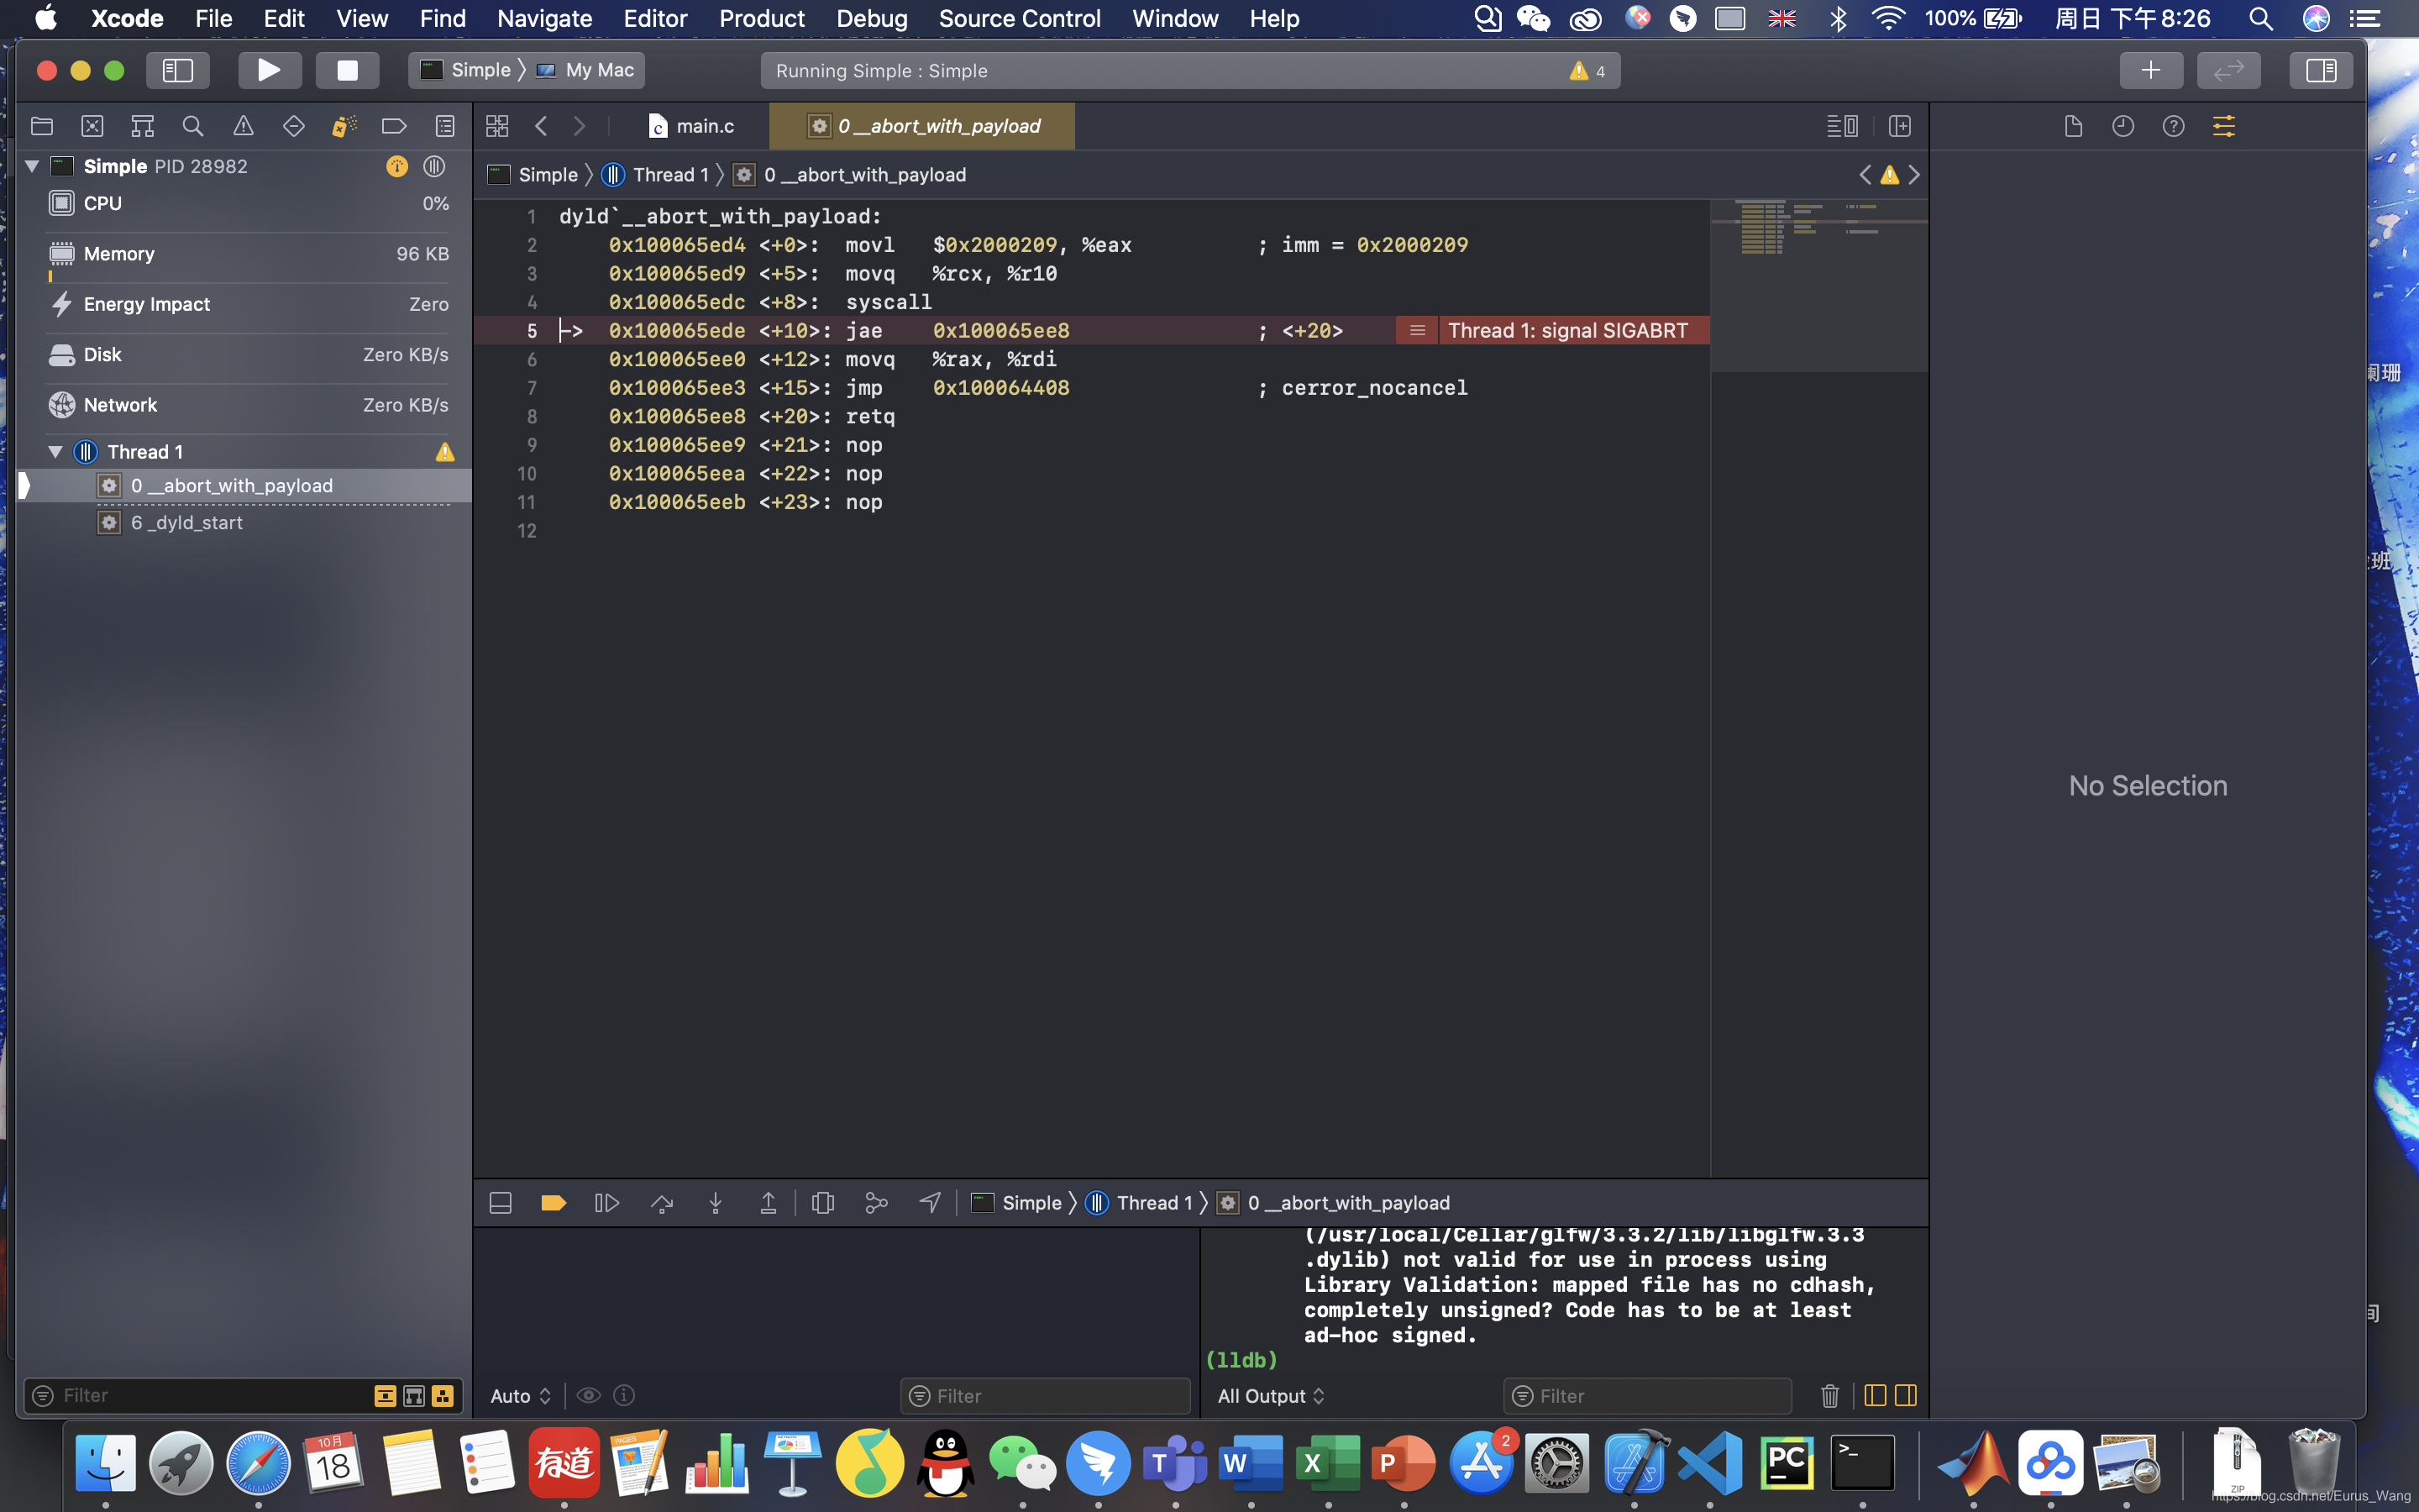2419x1512 pixels.
Task: Click the step out of function icon
Action: tap(768, 1204)
